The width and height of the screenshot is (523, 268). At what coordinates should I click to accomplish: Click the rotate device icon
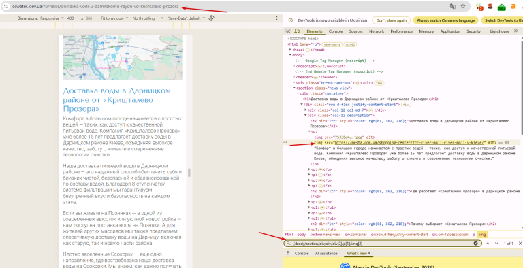tap(211, 18)
